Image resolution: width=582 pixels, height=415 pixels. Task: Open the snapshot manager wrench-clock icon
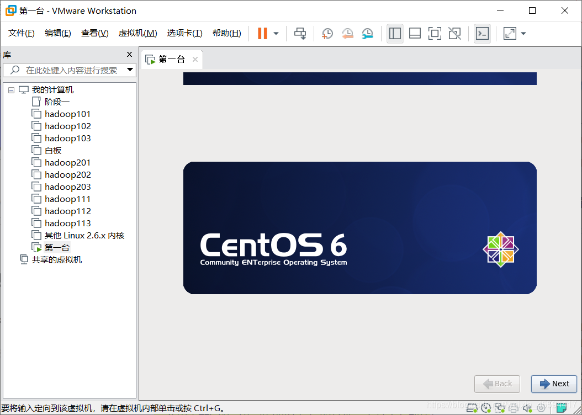367,33
